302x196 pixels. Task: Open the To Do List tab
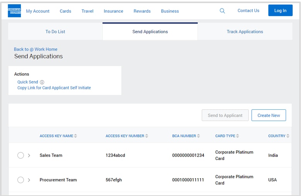point(55,32)
